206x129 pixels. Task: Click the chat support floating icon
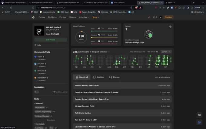(x=199, y=122)
